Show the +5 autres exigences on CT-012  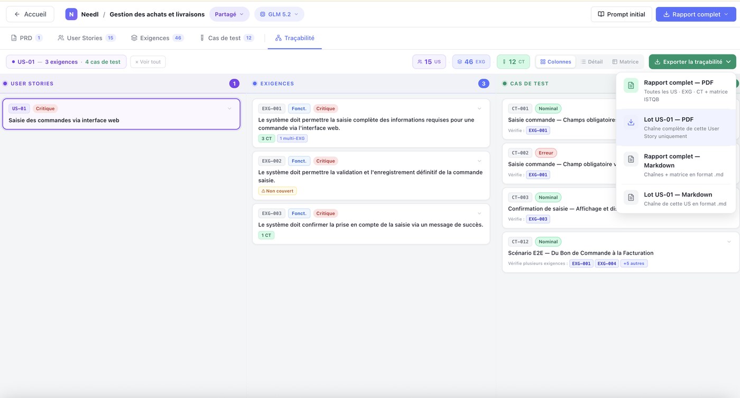coord(634,263)
